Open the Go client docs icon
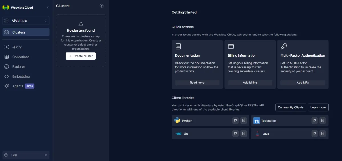 243,133
